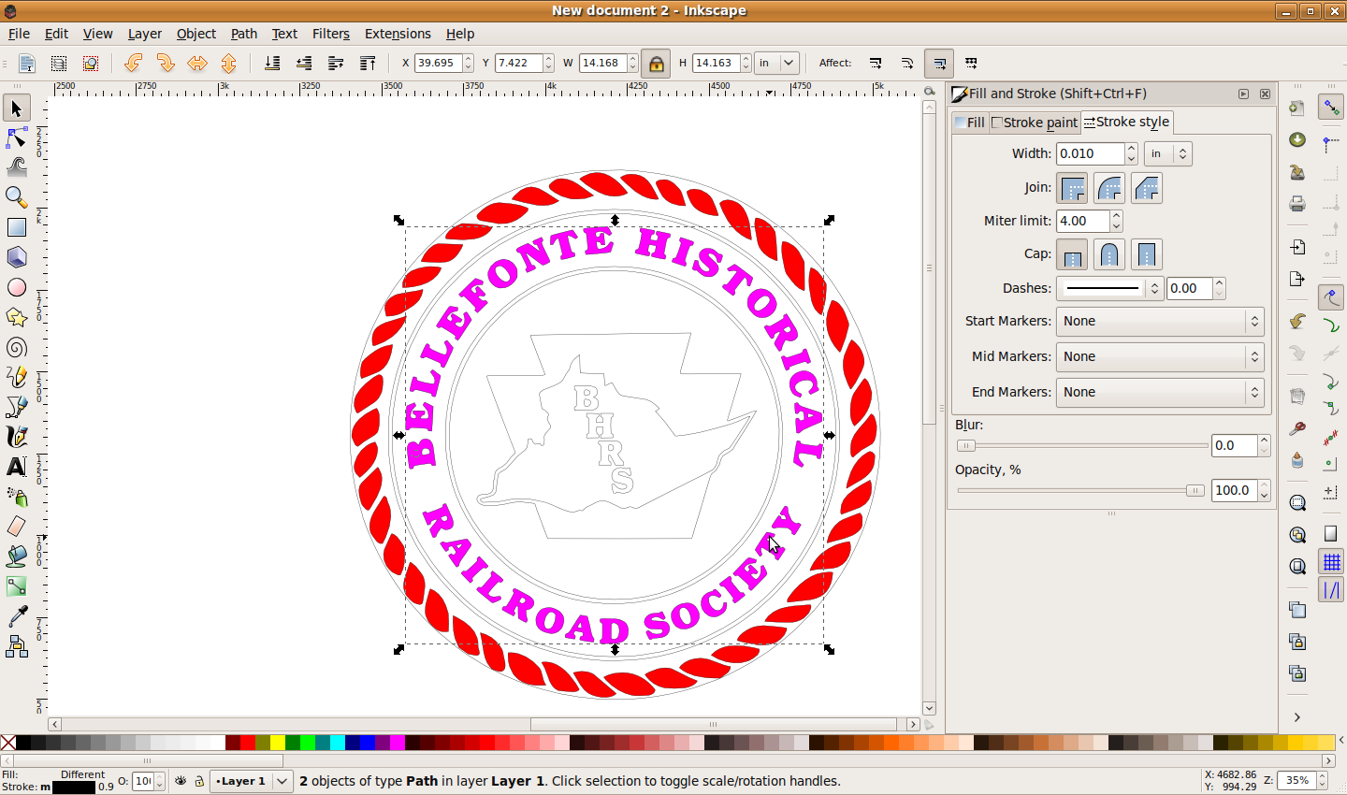Open the Extensions menu
The width and height of the screenshot is (1347, 795).
pyautogui.click(x=398, y=34)
